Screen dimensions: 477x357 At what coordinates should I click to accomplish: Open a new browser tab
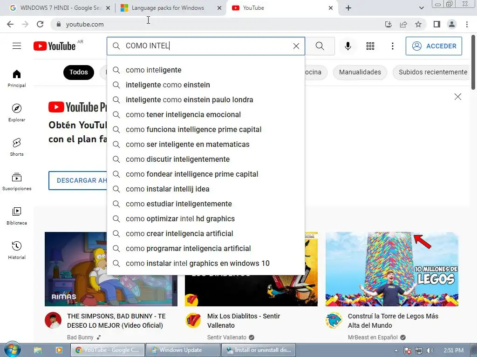tap(348, 8)
